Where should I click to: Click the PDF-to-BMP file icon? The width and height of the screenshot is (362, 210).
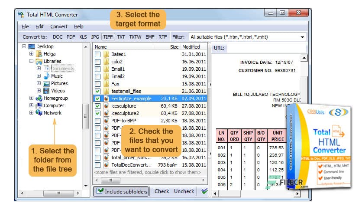106,121
